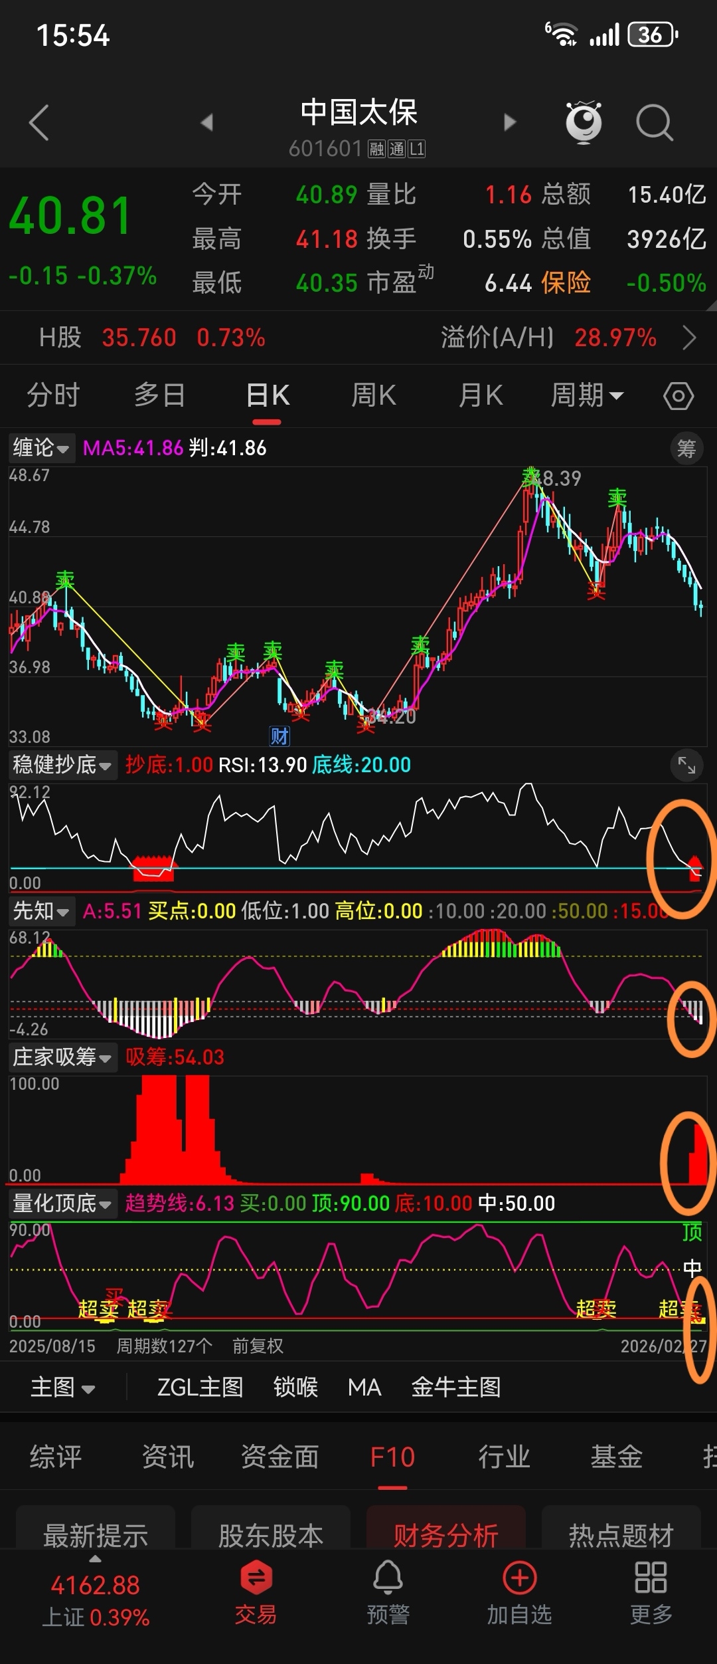Tap the L1 level badge
This screenshot has height=1664, width=717.
(x=416, y=149)
